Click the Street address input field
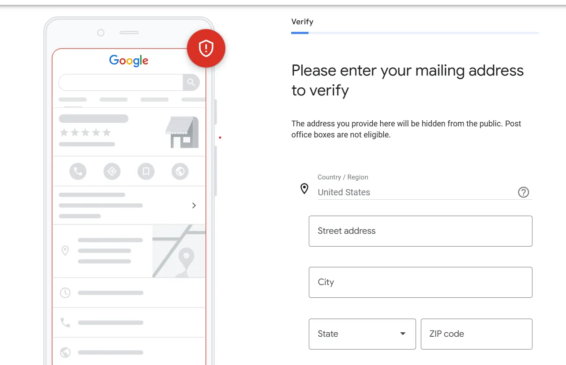This screenshot has height=365, width=566. tap(420, 231)
